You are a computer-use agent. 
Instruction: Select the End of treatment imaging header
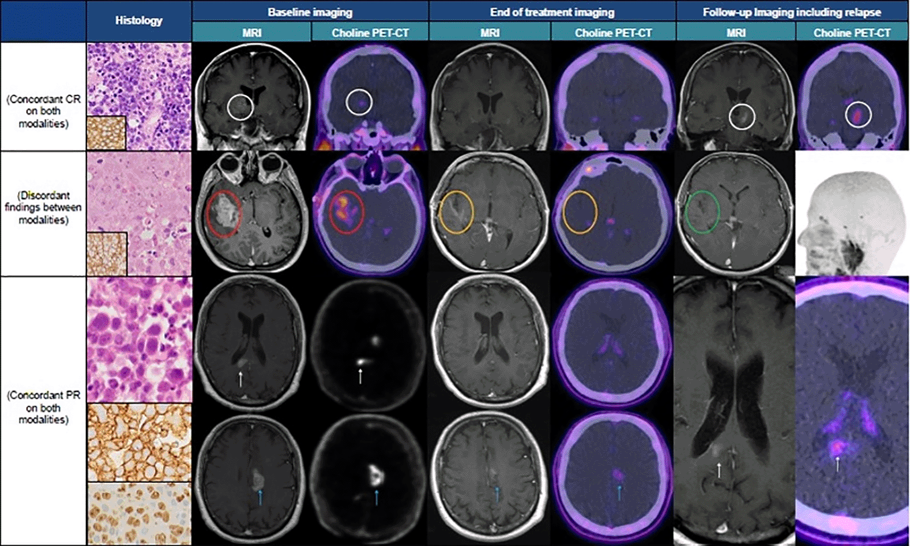point(553,11)
